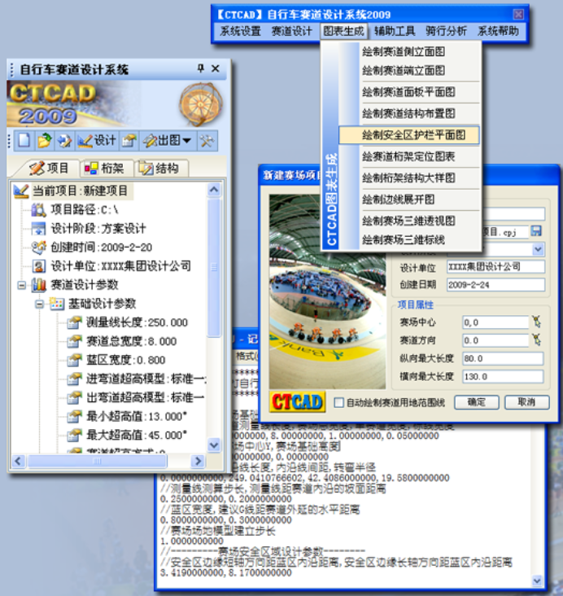
Task: Click the properties icon beside 设计
Action: pos(129,141)
